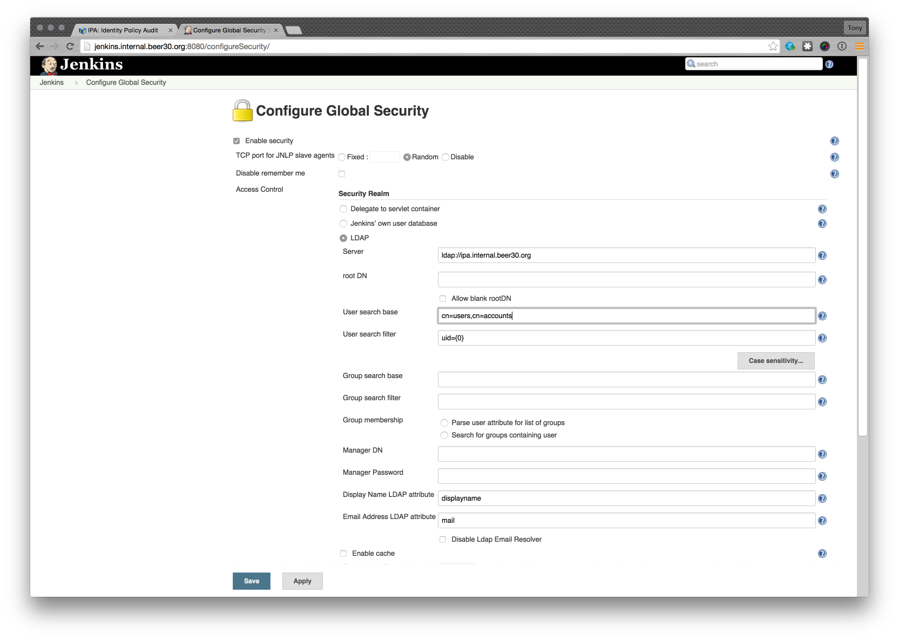This screenshot has height=640, width=899.
Task: Click the page vertical scrollbar
Action: point(863,246)
